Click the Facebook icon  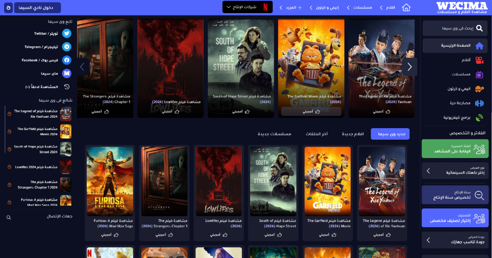pyautogui.click(x=67, y=60)
